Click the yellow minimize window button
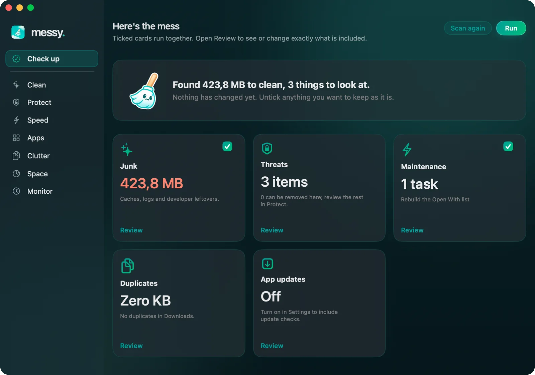 point(20,8)
